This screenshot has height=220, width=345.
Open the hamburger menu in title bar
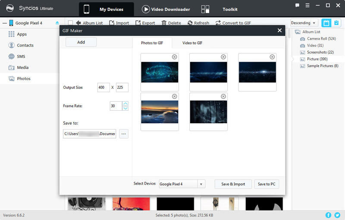[x=307, y=6]
